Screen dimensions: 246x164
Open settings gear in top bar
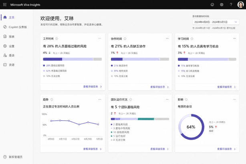click(x=222, y=5)
